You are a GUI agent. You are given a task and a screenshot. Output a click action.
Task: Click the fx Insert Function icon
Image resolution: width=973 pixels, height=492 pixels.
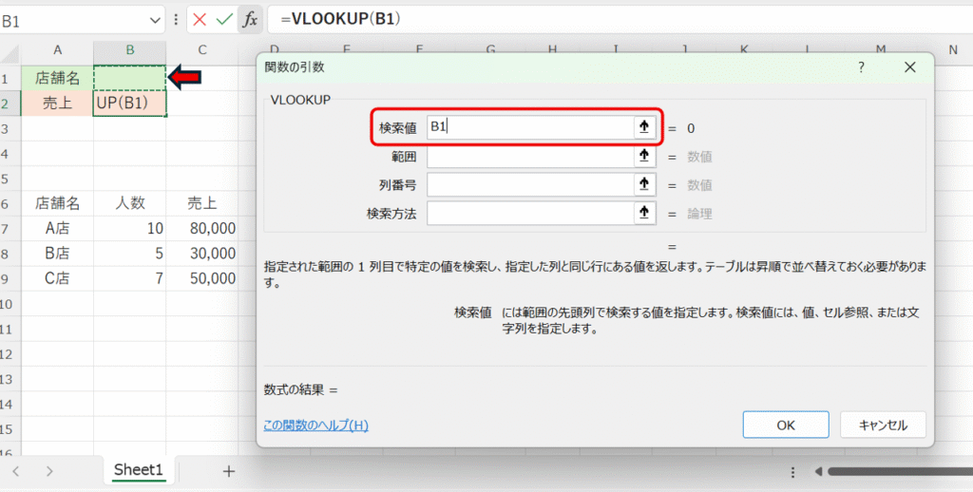[x=249, y=19]
